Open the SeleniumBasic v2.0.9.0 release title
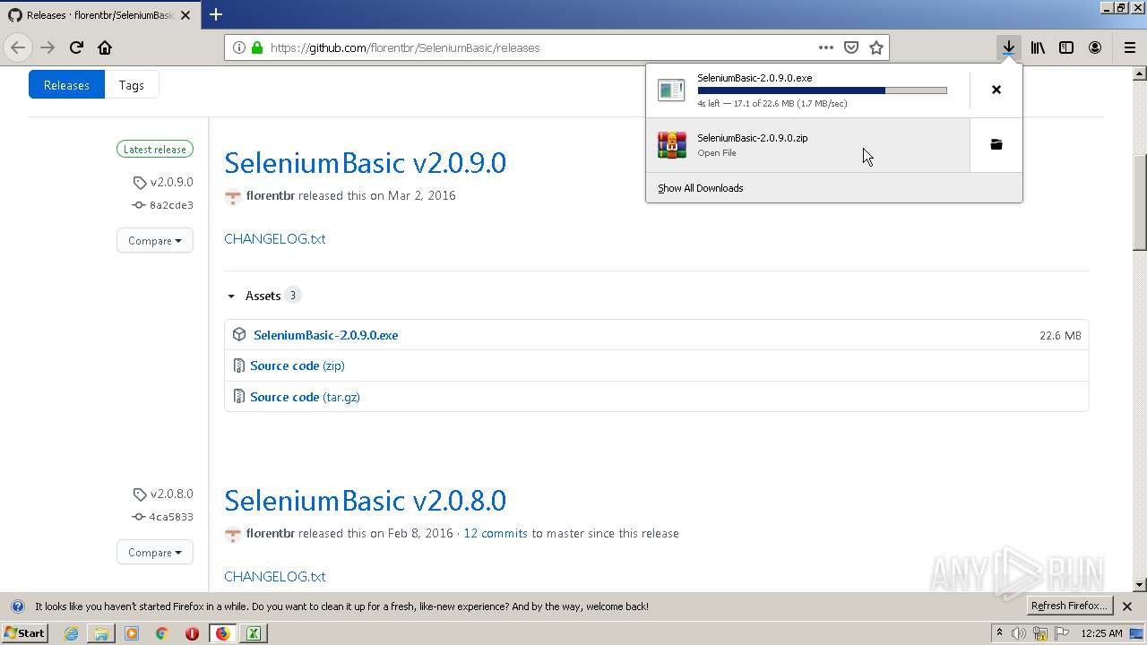This screenshot has height=645, width=1147. click(365, 163)
